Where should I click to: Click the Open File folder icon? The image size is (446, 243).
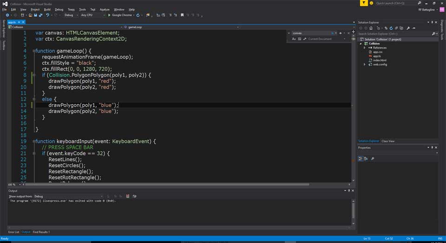(x=30, y=15)
